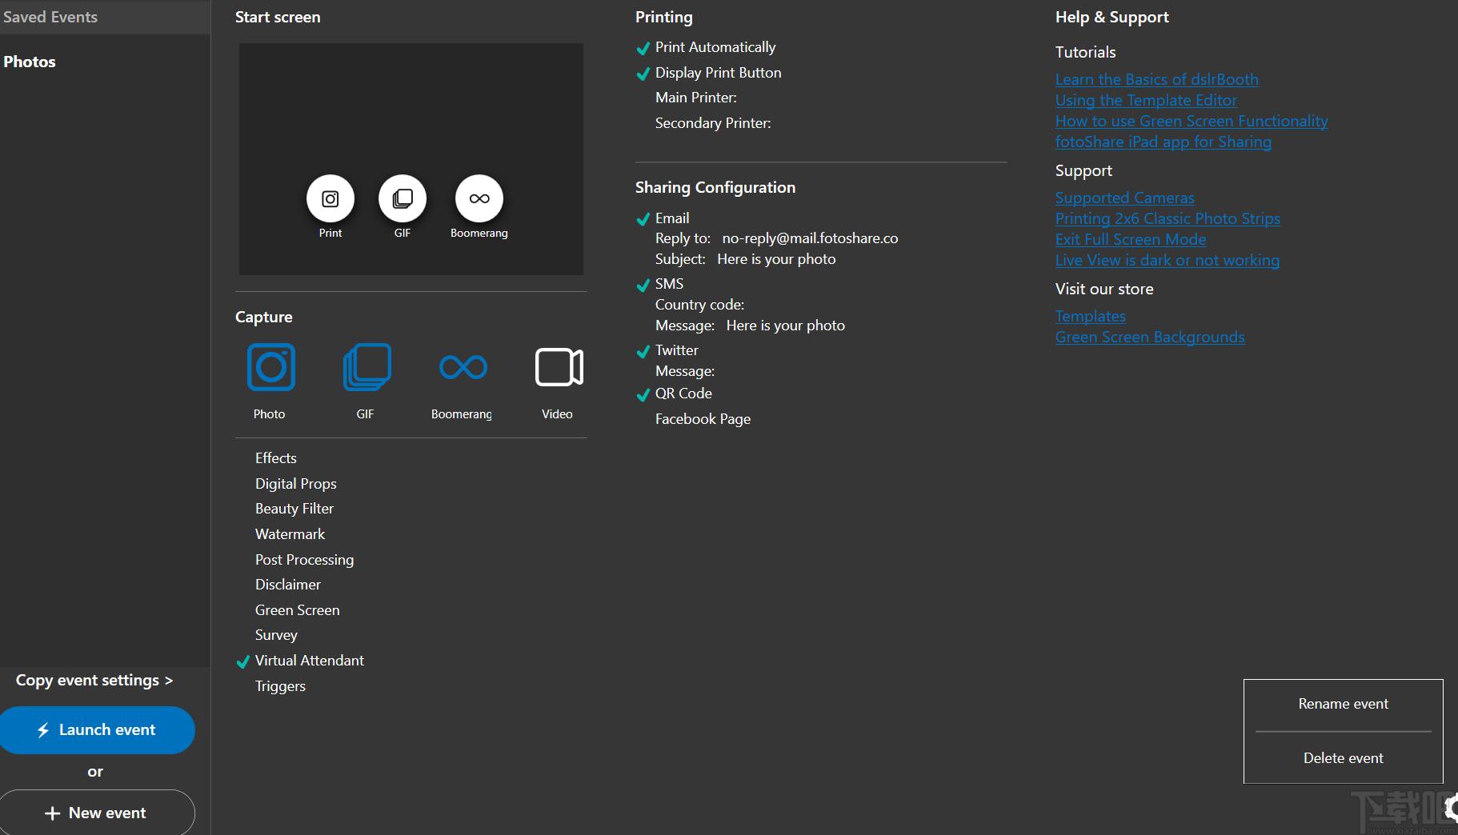
Task: Click the Print icon on start screen preview
Action: point(330,198)
